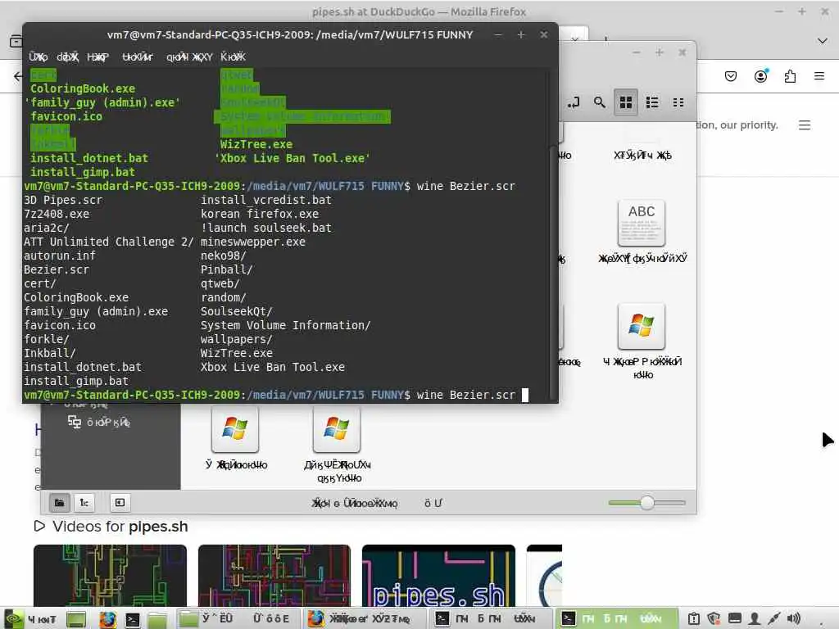Switch file manager to list view
Viewport: 839px width, 629px height.
651,102
